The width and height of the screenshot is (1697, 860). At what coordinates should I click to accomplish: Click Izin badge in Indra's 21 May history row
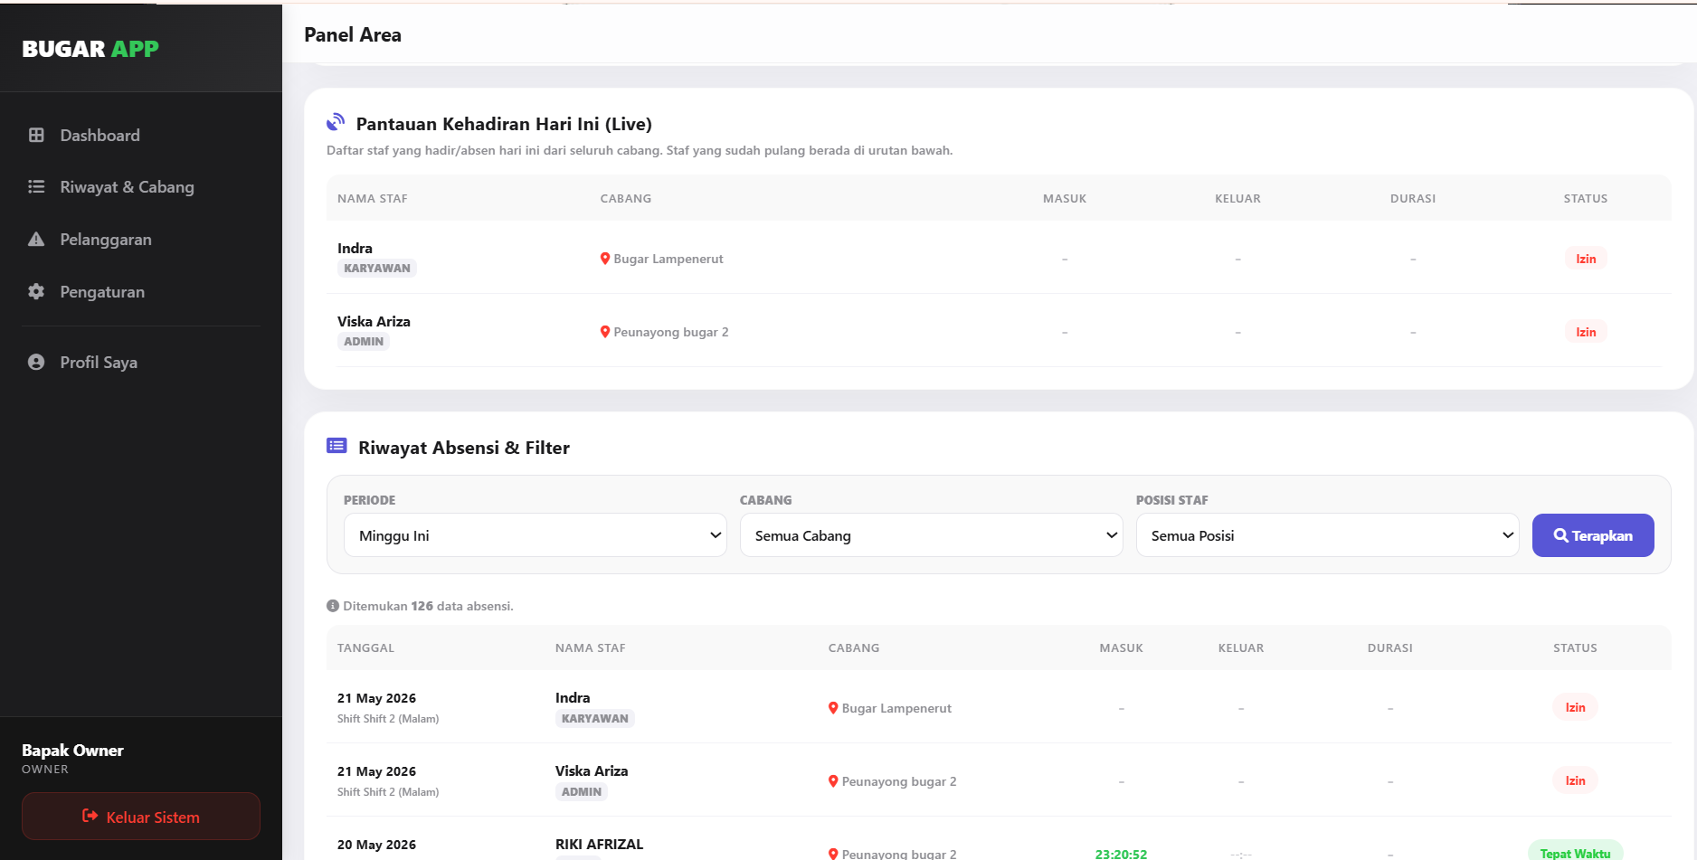pos(1576,707)
